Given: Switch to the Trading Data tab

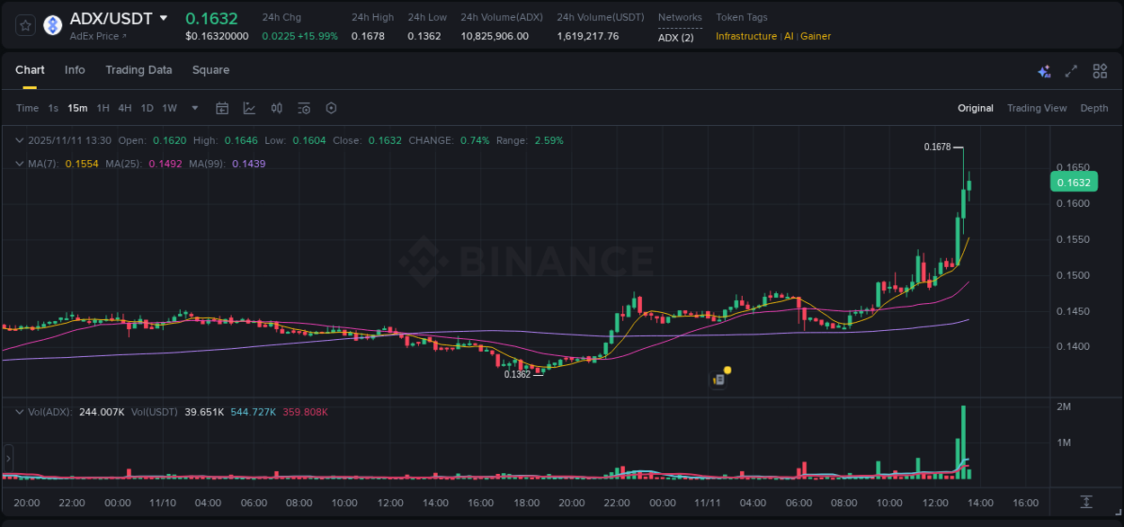Looking at the screenshot, I should pyautogui.click(x=138, y=70).
